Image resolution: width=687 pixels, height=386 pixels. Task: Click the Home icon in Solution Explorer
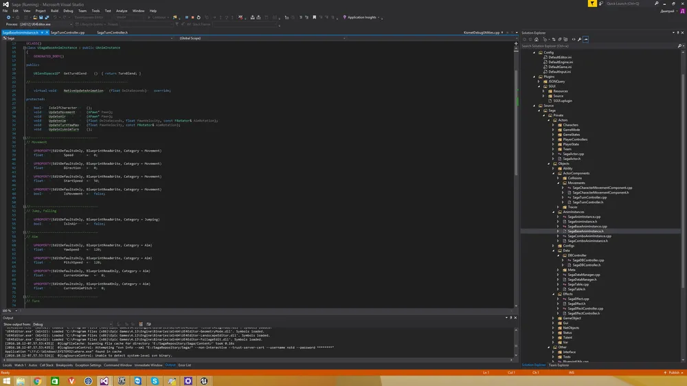tap(536, 39)
